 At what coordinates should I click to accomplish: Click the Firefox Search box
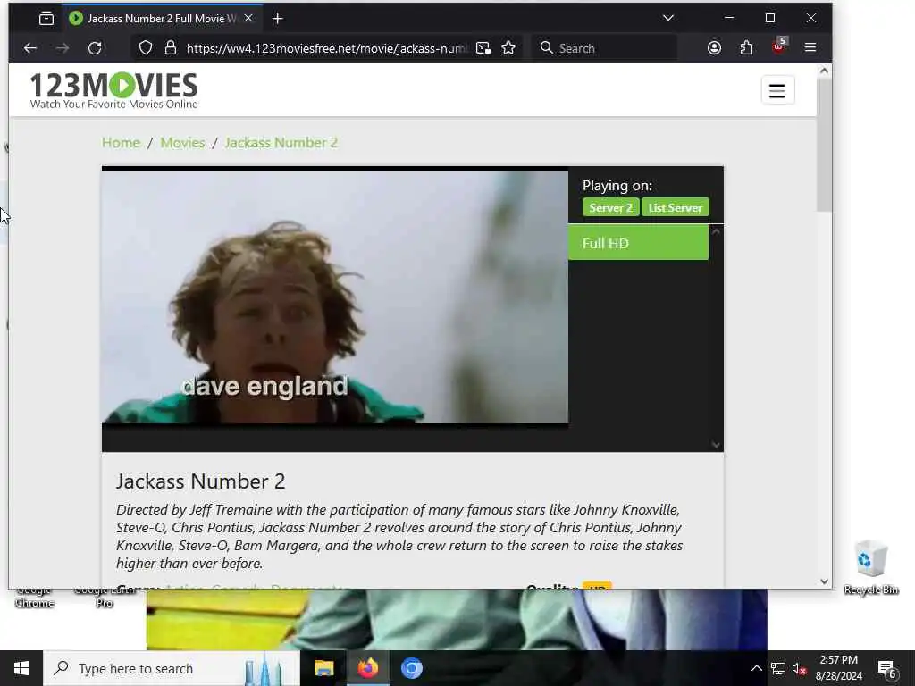604,48
